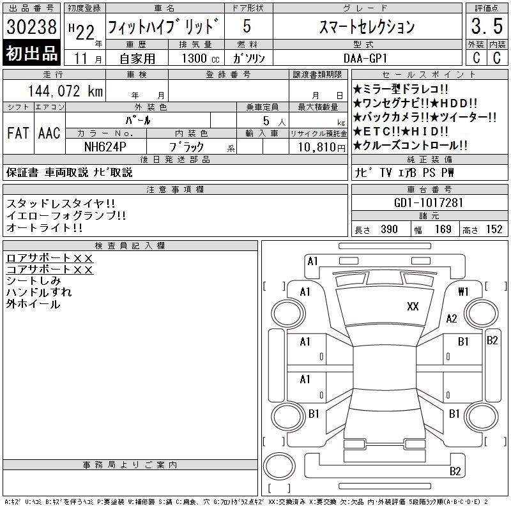Click the model code DAA-GP1

coord(365,58)
